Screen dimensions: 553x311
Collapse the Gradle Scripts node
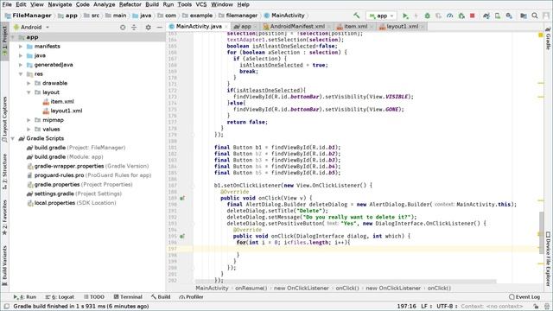click(x=13, y=138)
